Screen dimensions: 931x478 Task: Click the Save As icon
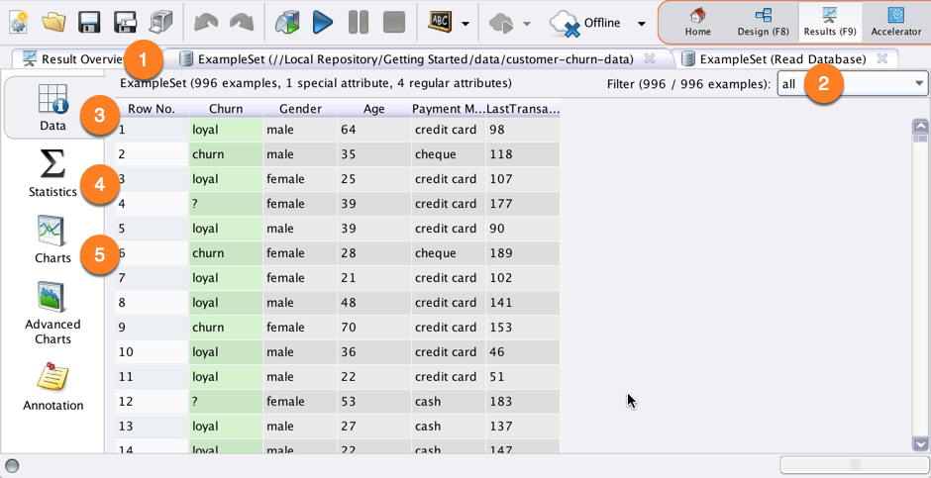[125, 23]
